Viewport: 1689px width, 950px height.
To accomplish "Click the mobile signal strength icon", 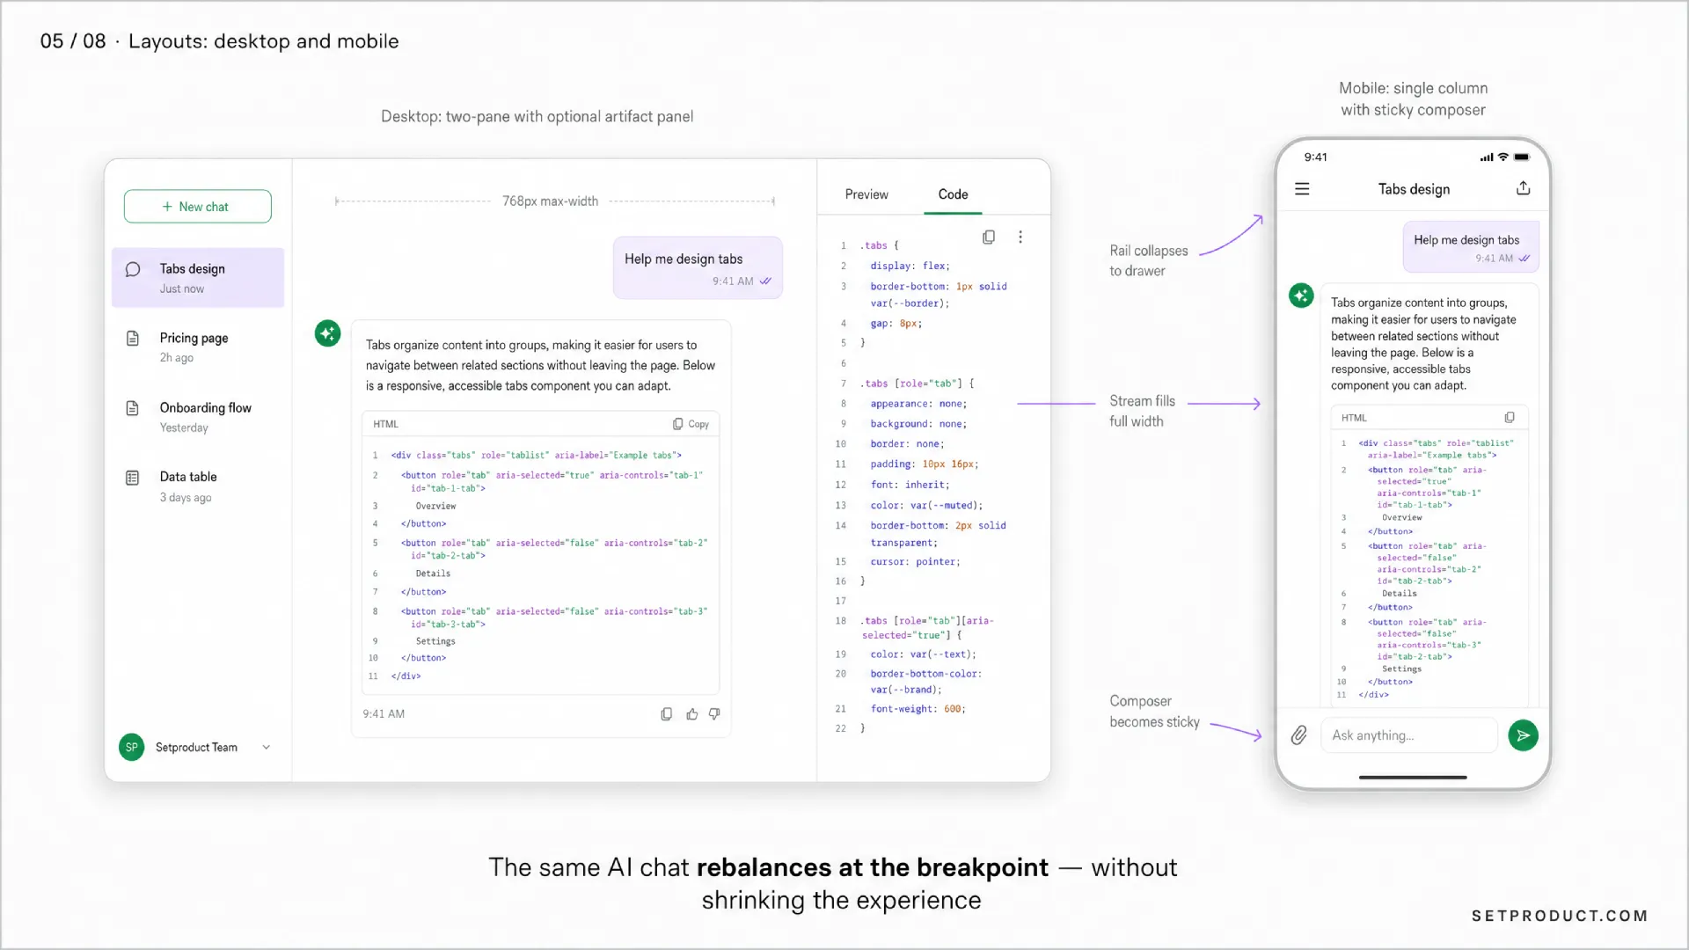I will [x=1487, y=157].
